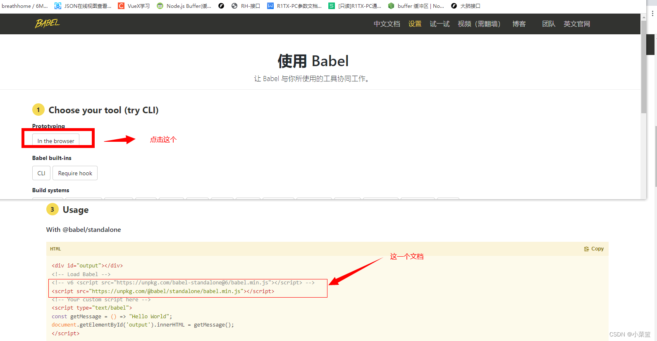Click the Usage section heading
The width and height of the screenshot is (657, 341).
point(76,210)
